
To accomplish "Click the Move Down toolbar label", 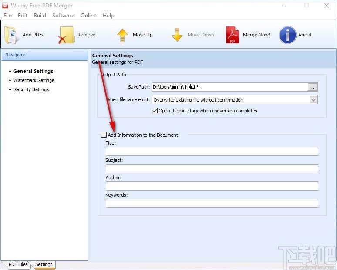I will click(201, 35).
